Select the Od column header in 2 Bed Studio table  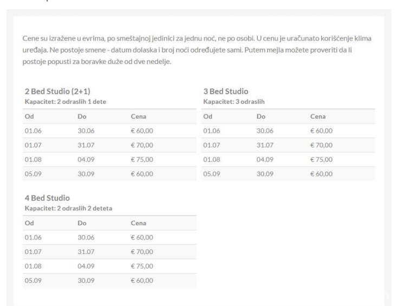29,116
